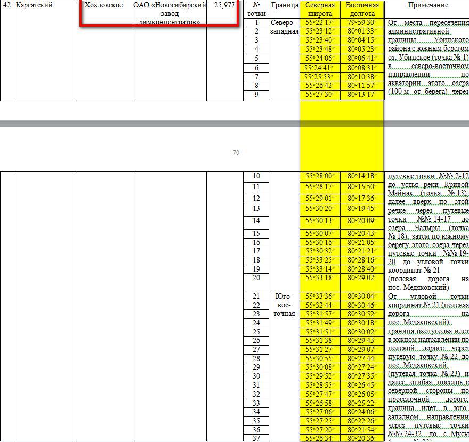
Task: Click longitude cell 79°59′30″
Action: (x=362, y=23)
